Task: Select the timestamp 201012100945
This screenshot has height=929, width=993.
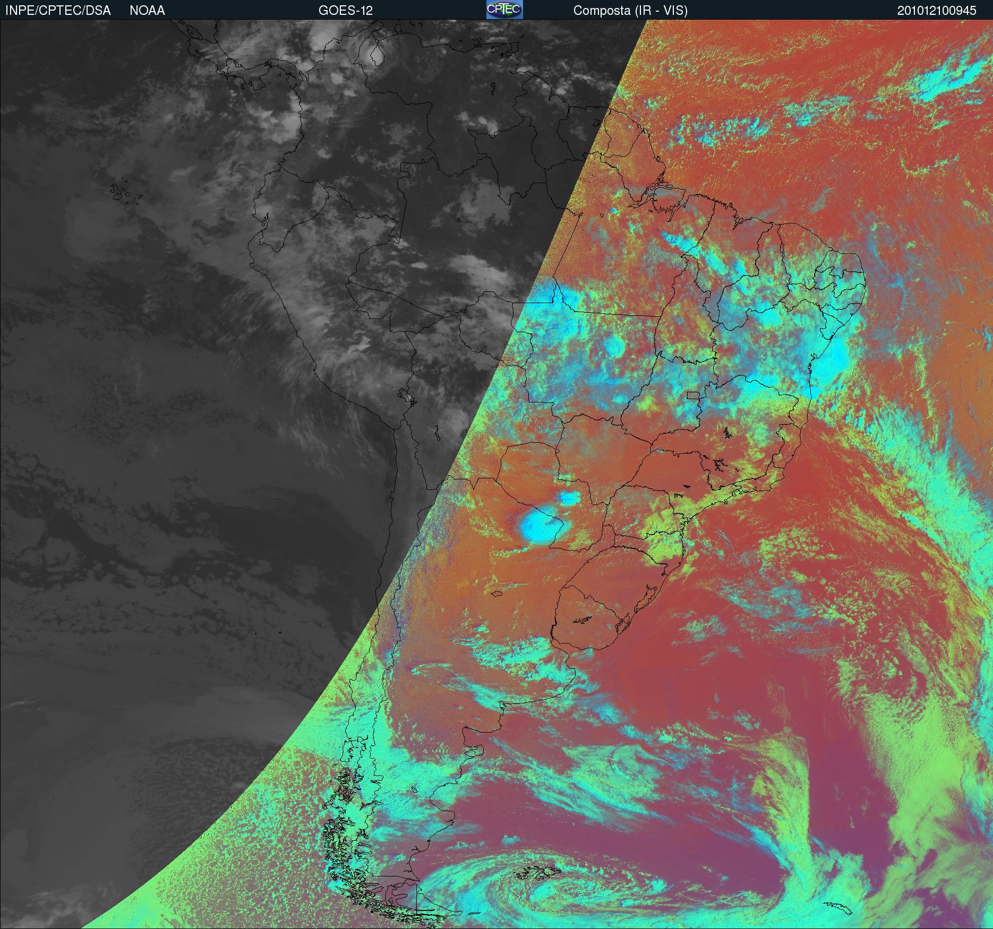Action: pos(937,11)
